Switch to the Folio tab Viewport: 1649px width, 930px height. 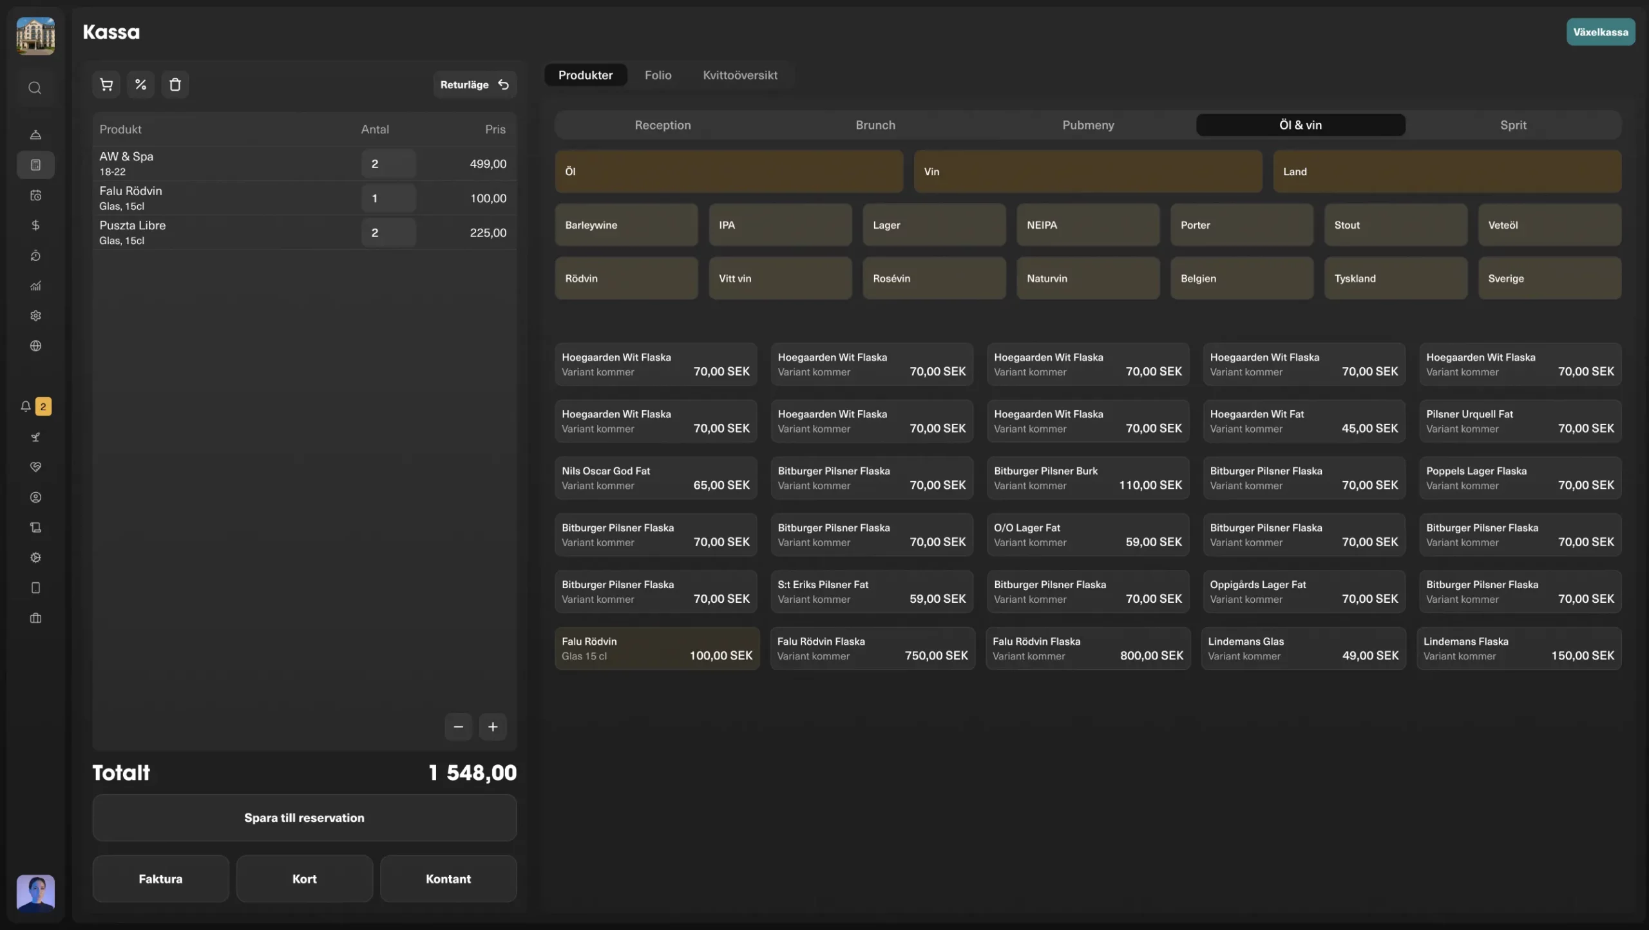coord(658,75)
